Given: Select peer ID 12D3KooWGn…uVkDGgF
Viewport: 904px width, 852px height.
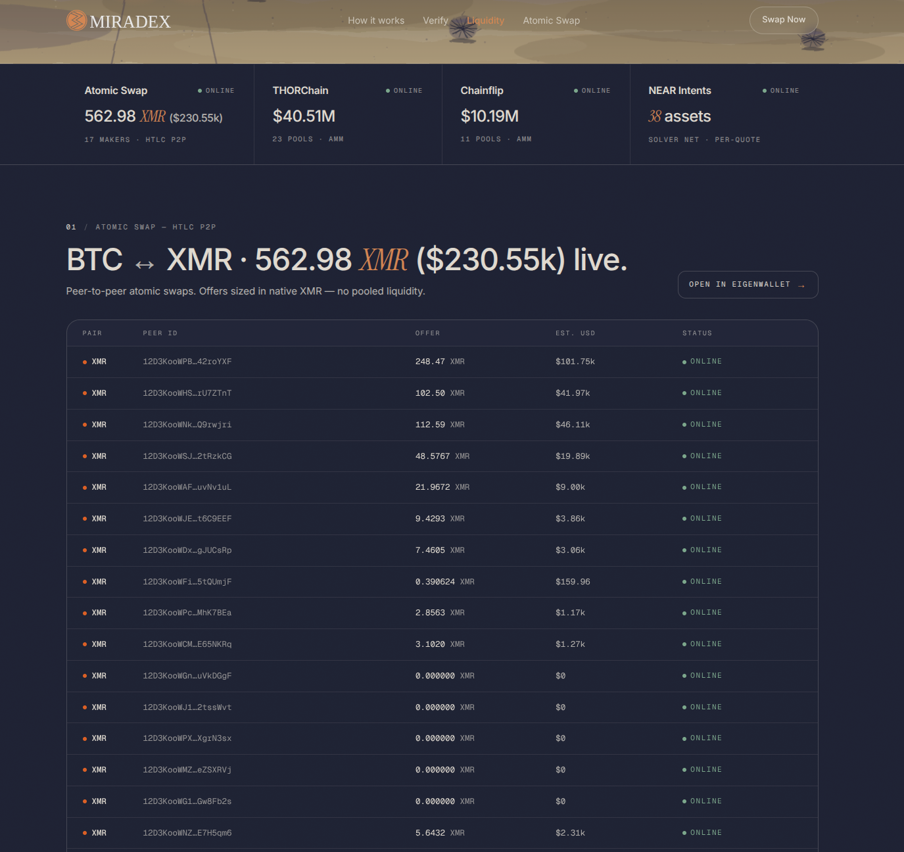Looking at the screenshot, I should 187,676.
